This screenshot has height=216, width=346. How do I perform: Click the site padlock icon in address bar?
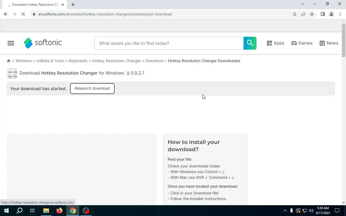tap(34, 14)
